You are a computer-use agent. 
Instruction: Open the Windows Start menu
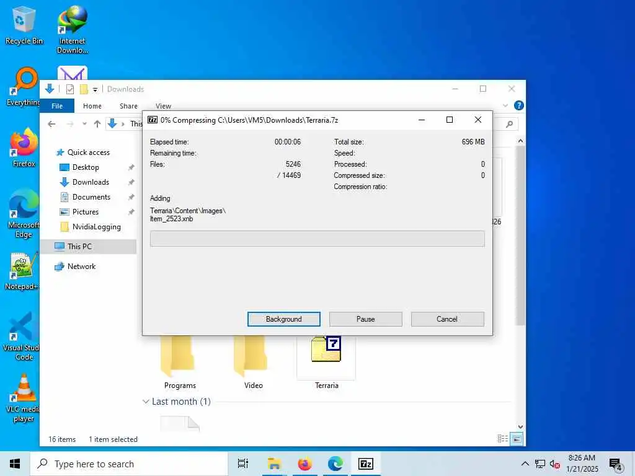pyautogui.click(x=15, y=464)
